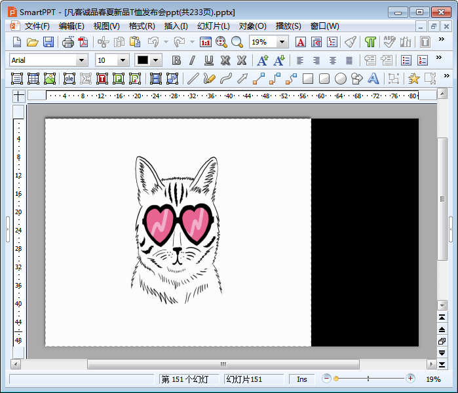The height and width of the screenshot is (393, 458).
Task: Open the folder icon to load file
Action: pos(32,42)
